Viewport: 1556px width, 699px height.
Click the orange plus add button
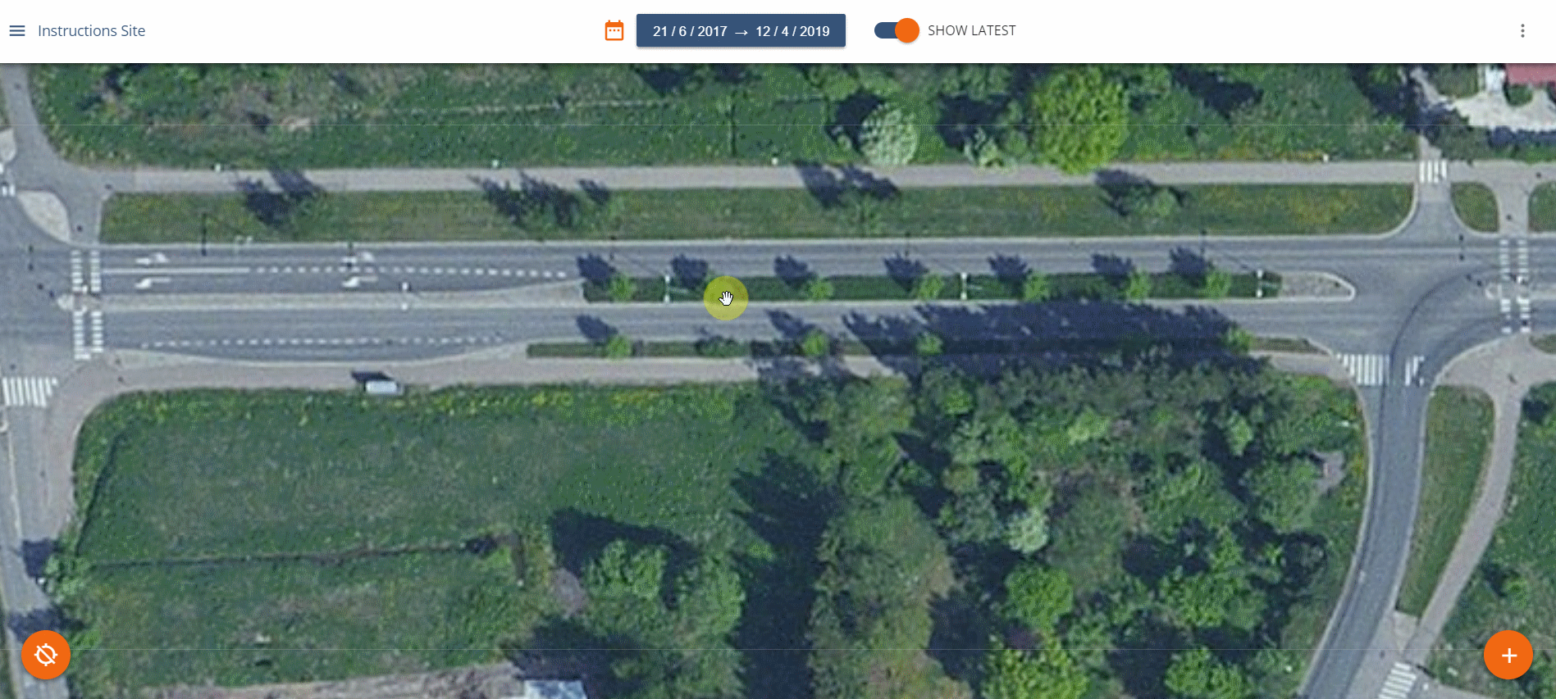pyautogui.click(x=1508, y=655)
